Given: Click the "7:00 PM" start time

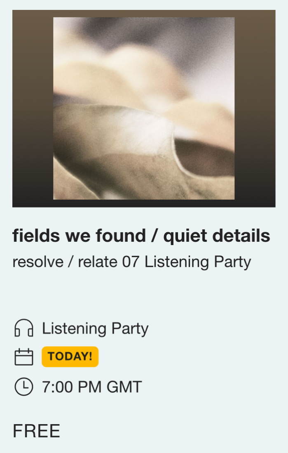Looking at the screenshot, I should 72,387.
